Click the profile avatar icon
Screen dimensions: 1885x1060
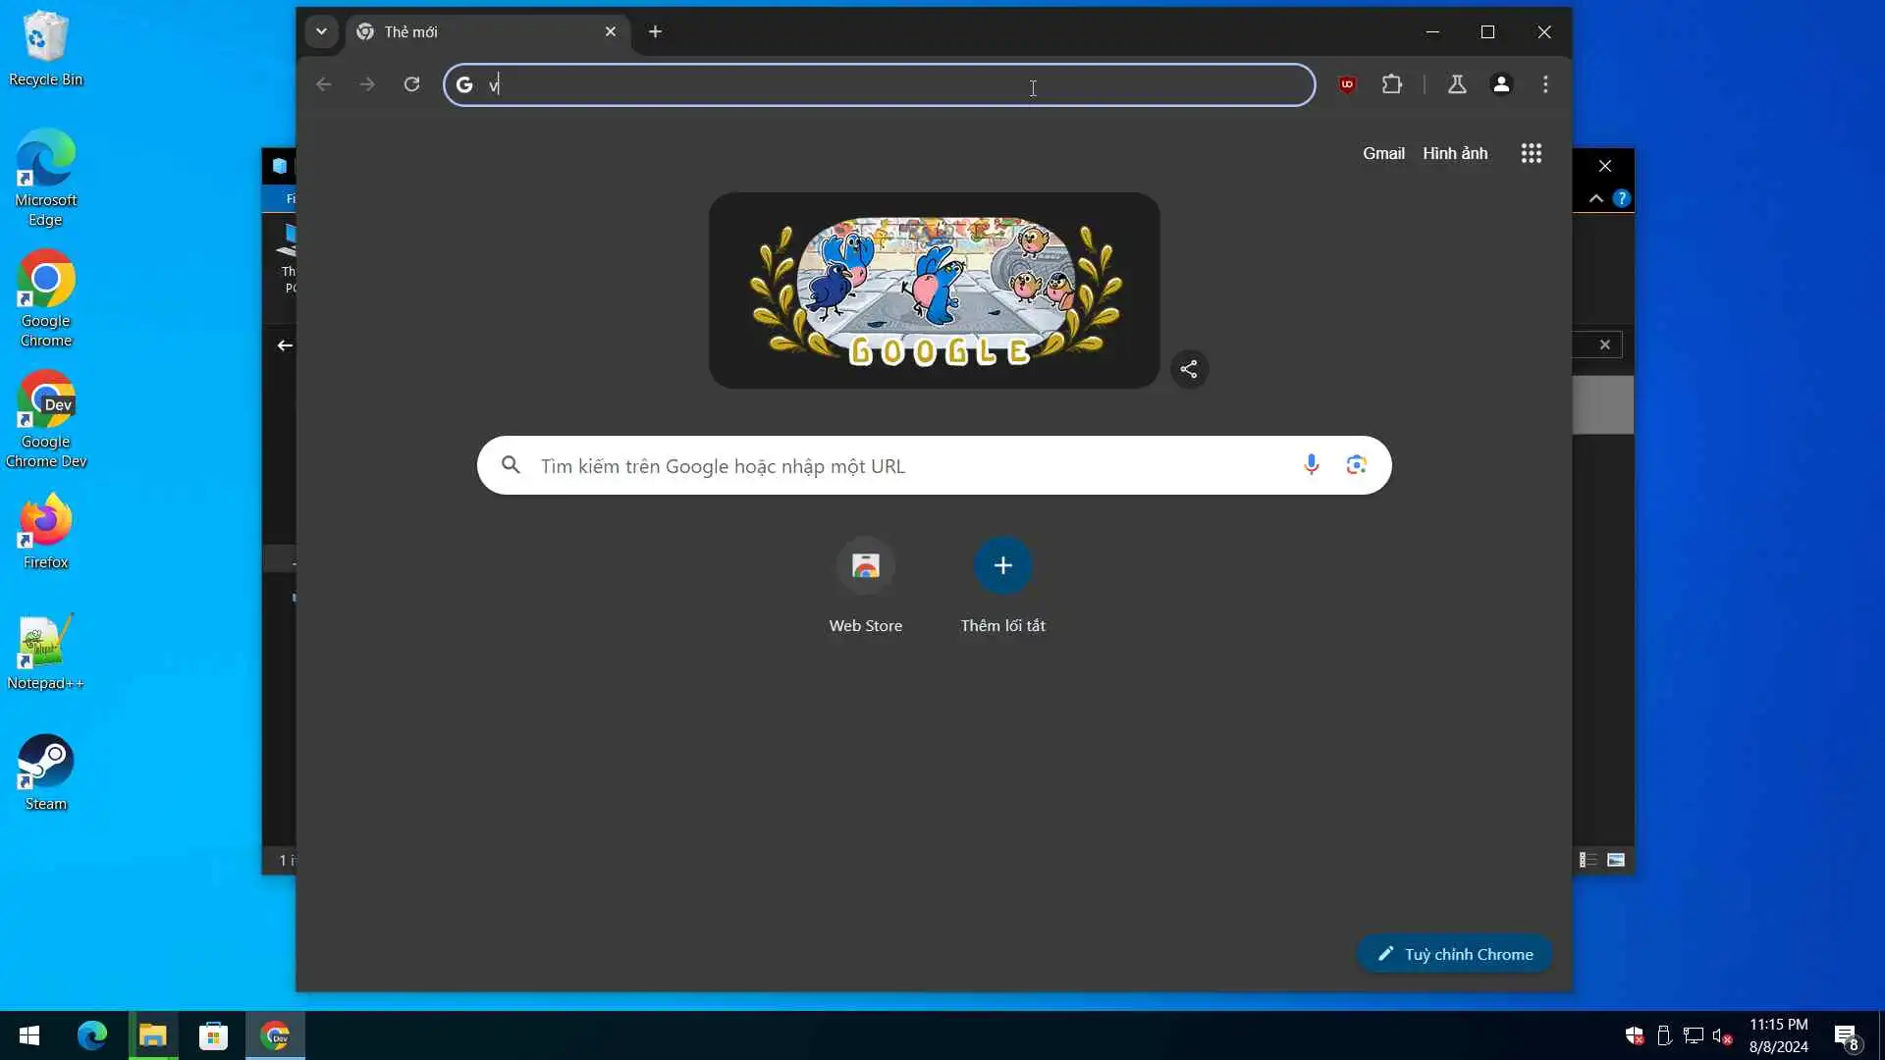pos(1501,84)
